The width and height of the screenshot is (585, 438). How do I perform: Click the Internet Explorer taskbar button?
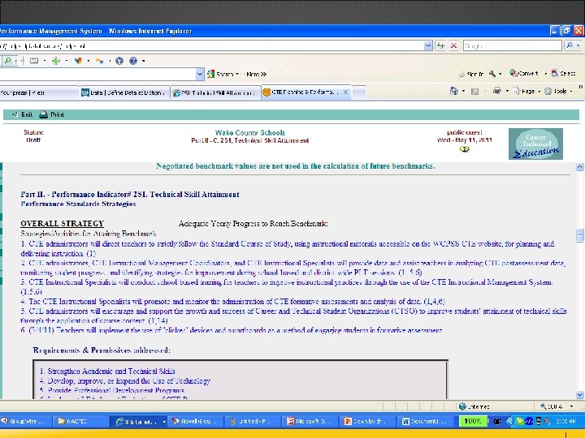(139, 421)
